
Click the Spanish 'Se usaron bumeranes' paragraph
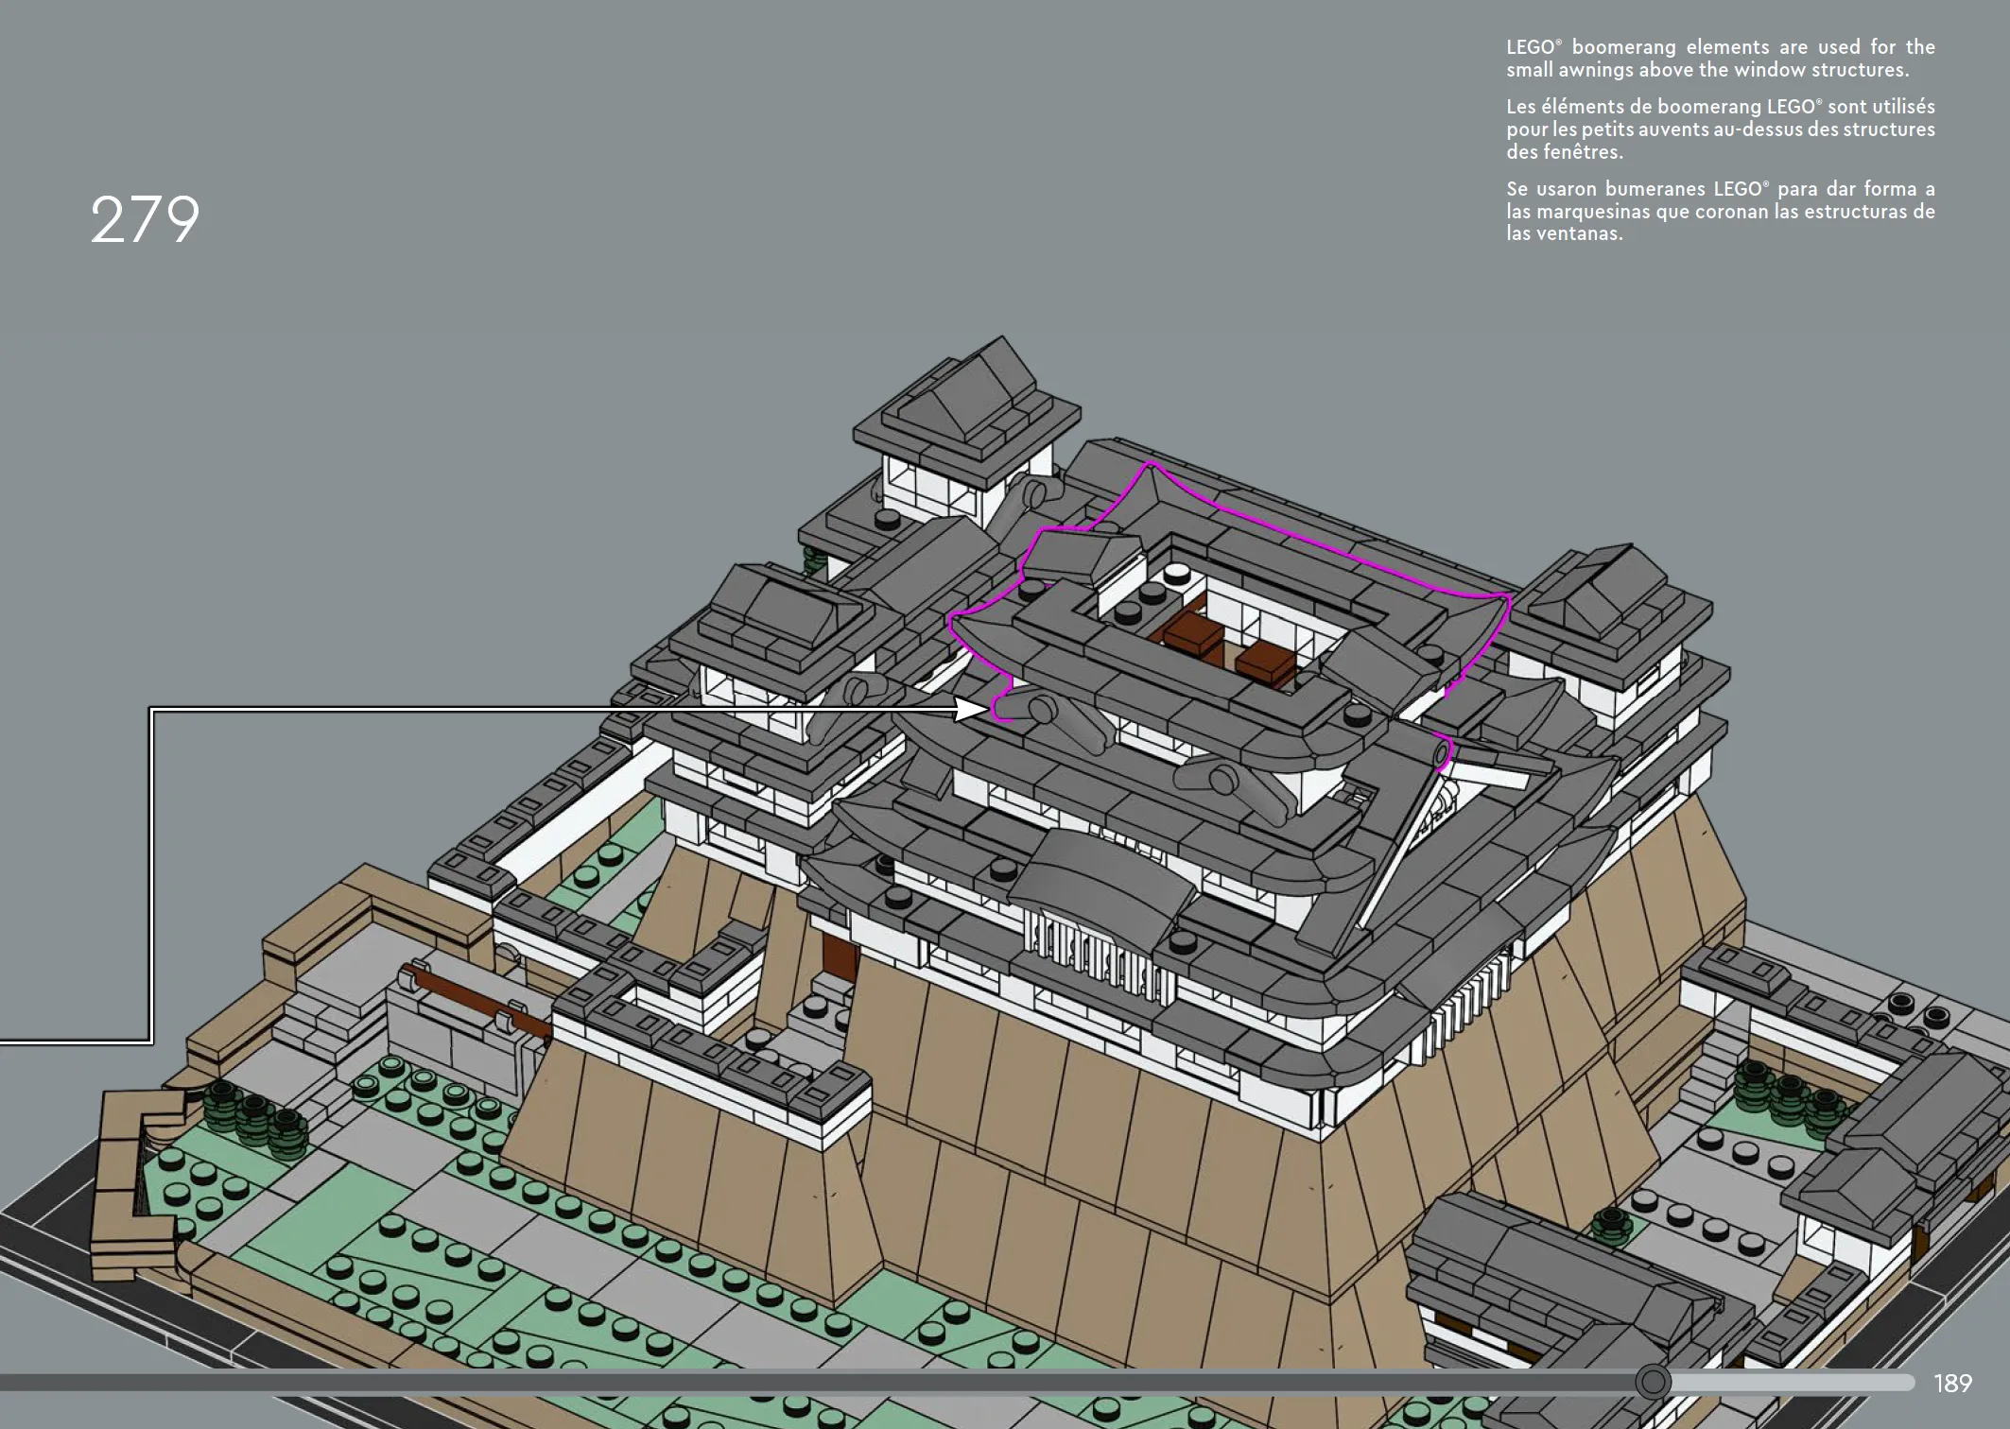tap(1720, 211)
